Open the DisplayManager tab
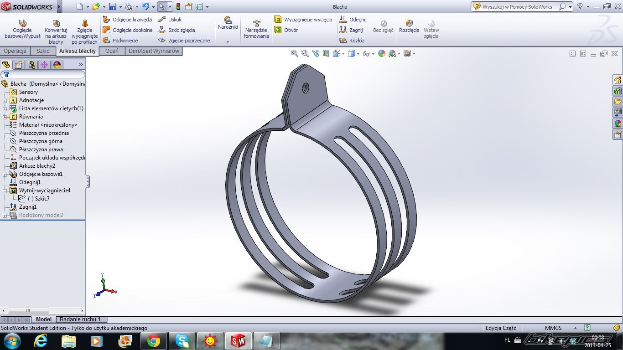 pyautogui.click(x=57, y=65)
